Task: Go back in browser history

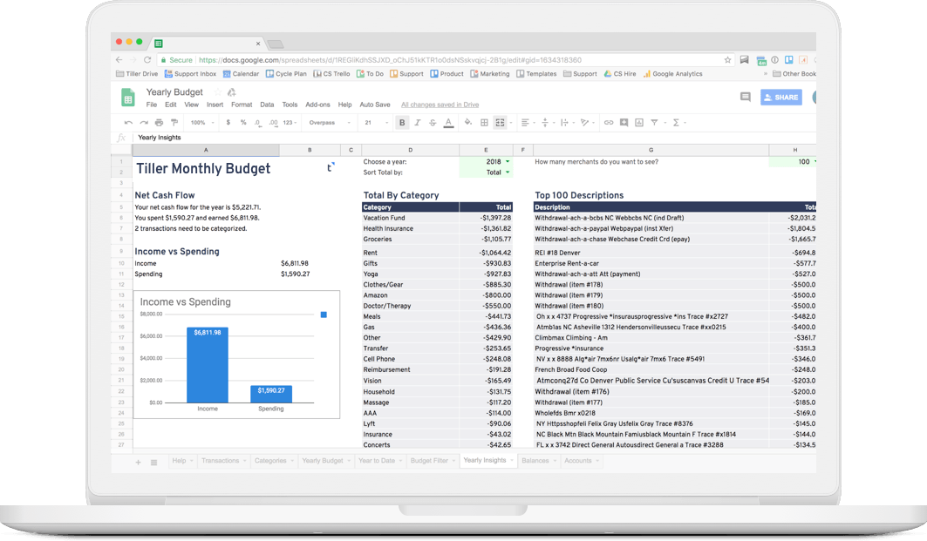Action: pyautogui.click(x=119, y=59)
